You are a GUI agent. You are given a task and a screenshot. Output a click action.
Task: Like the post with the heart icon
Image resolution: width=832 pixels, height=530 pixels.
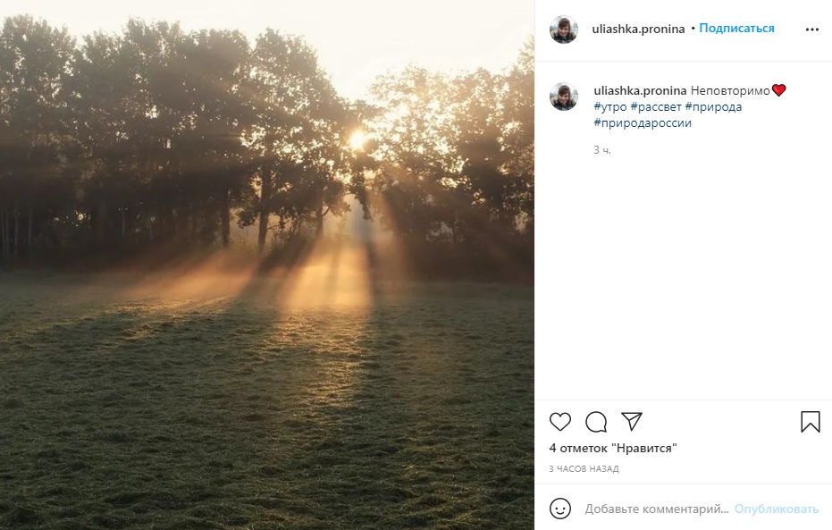click(560, 422)
